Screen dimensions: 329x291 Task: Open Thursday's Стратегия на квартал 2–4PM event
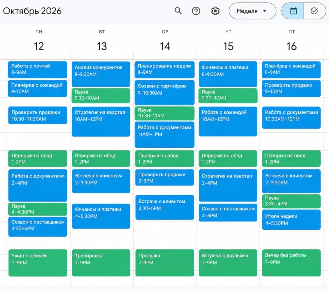pyautogui.click(x=228, y=185)
